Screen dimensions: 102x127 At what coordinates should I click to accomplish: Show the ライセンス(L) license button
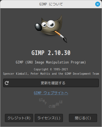[x=49, y=118]
